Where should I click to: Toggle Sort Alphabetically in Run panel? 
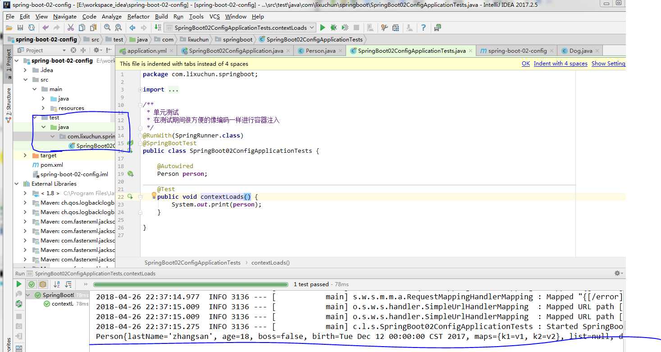pos(57,284)
